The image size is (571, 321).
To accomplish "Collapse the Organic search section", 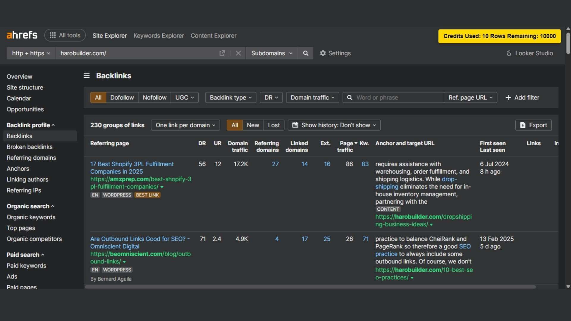I will pos(30,206).
